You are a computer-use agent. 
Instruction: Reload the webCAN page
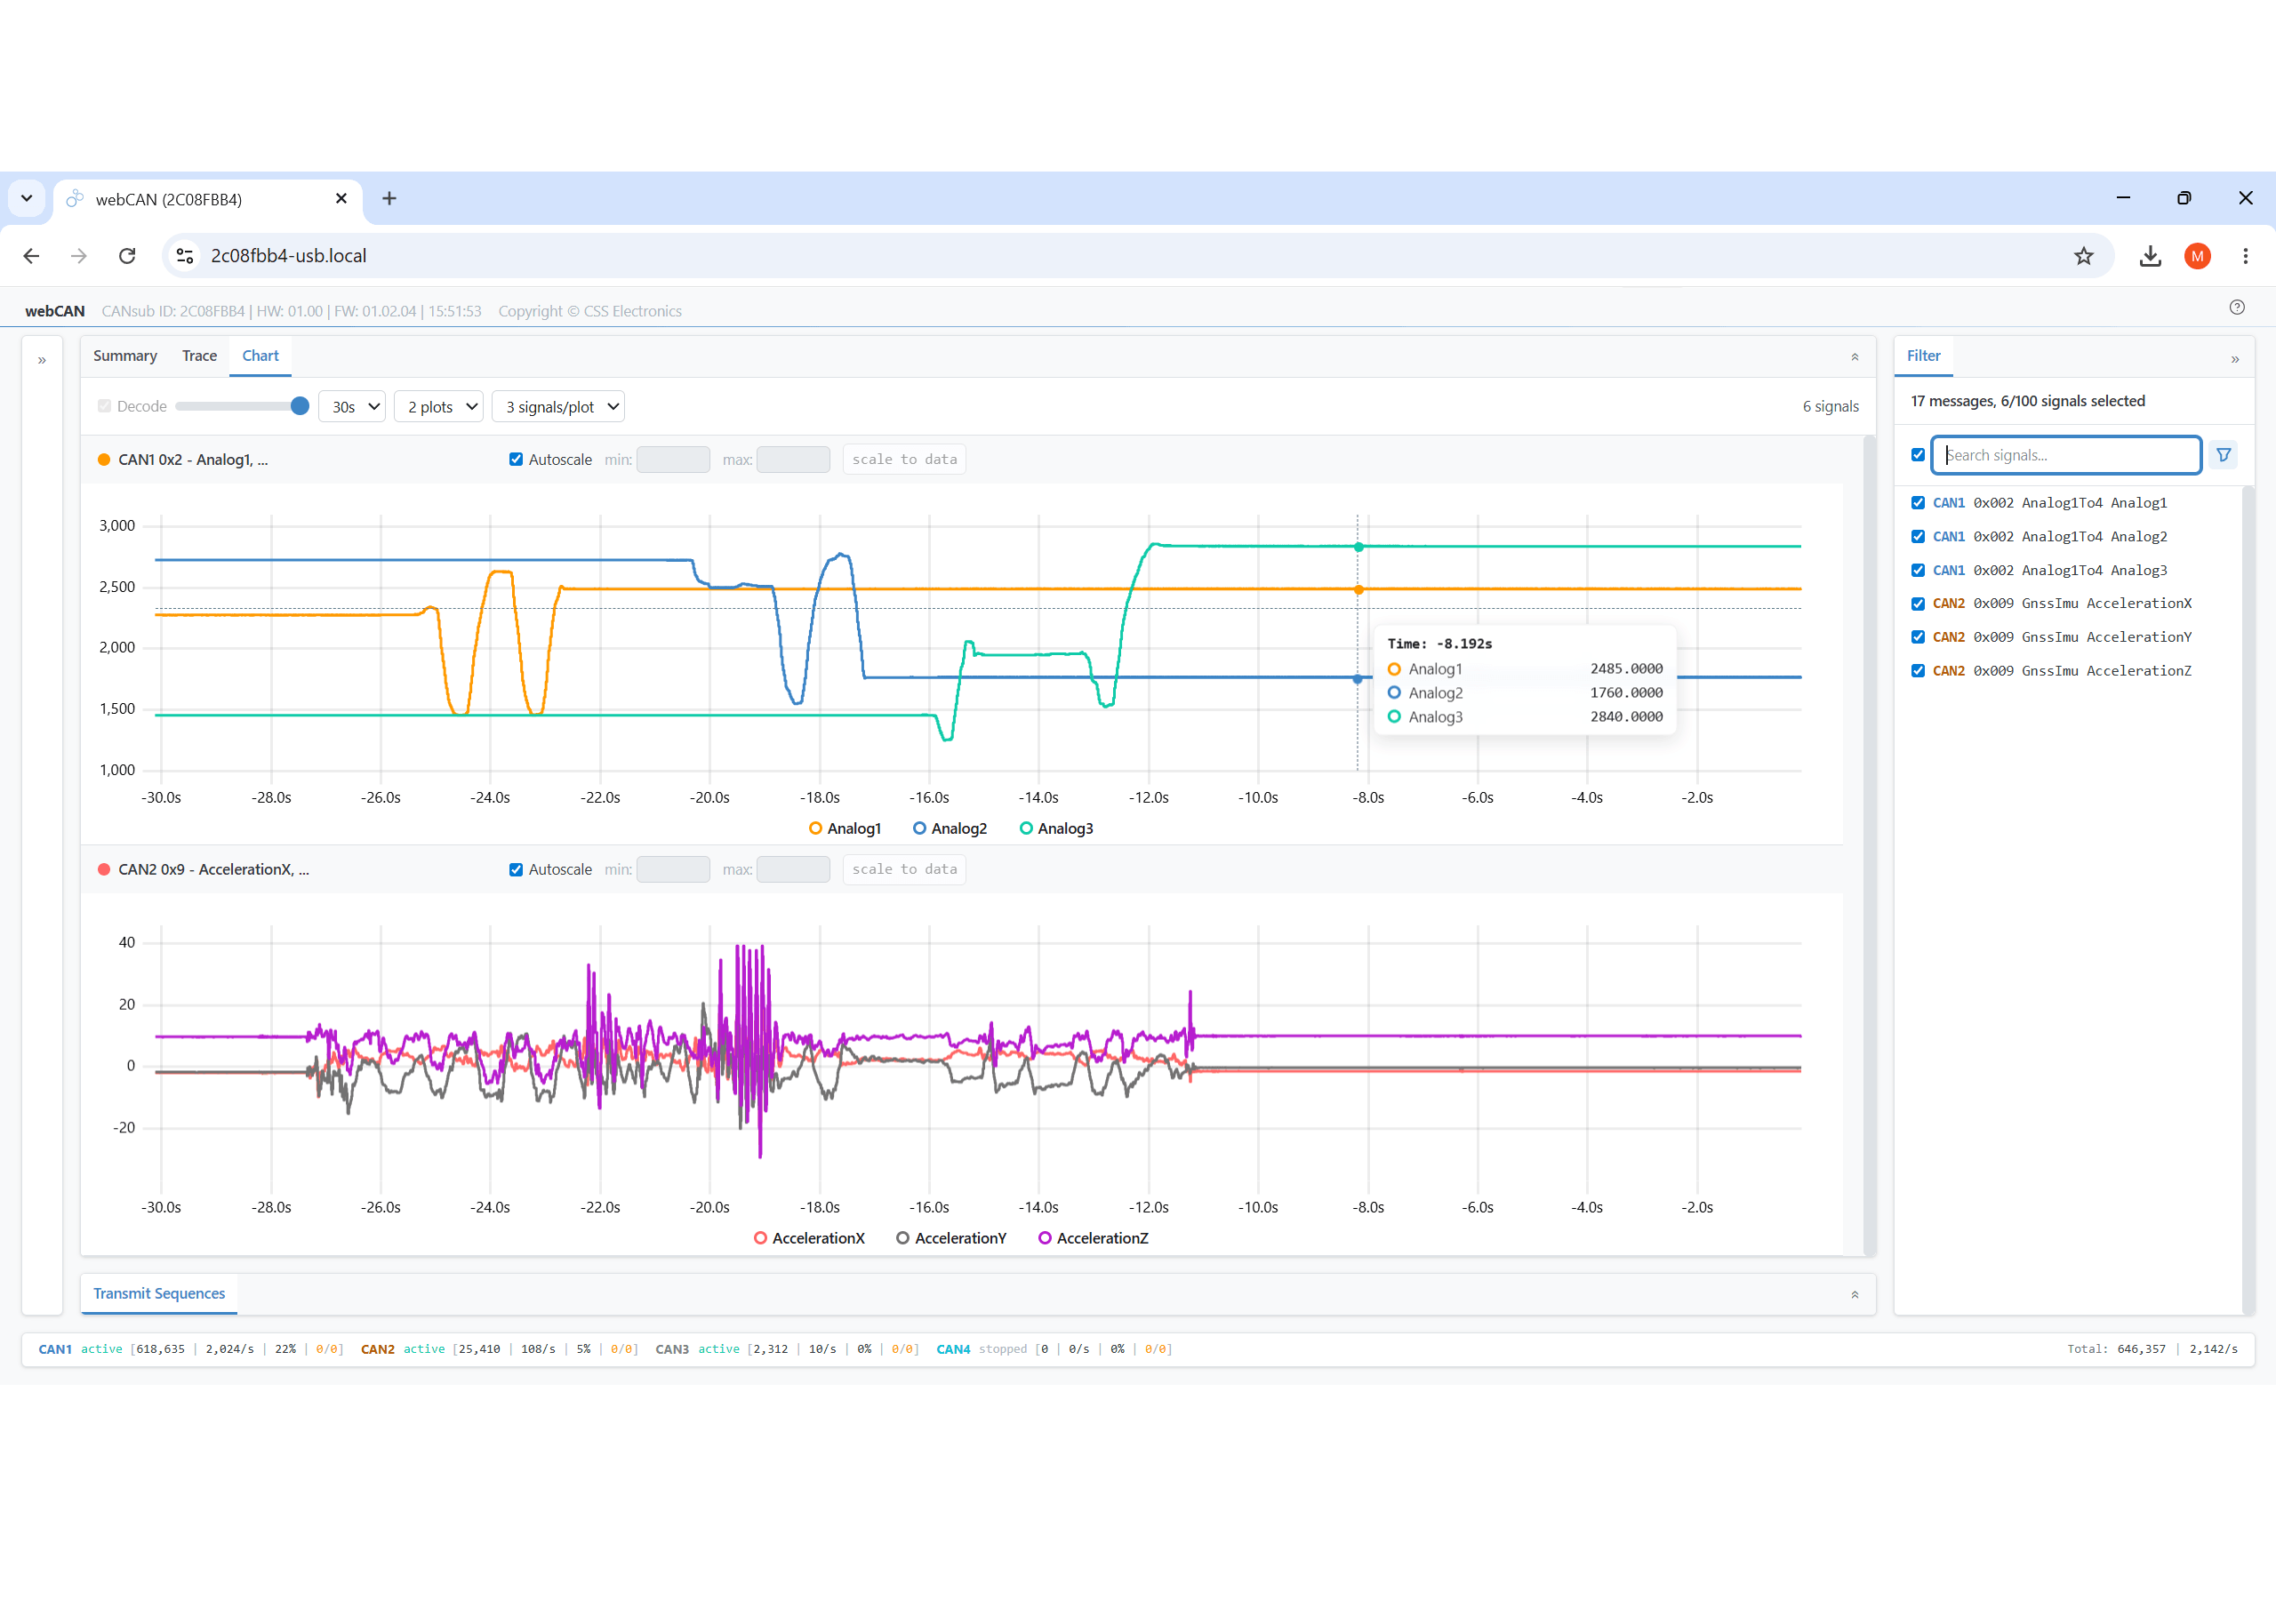127,256
